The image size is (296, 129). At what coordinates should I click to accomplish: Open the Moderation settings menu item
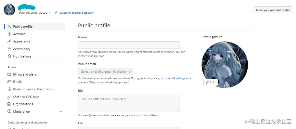[x=21, y=112]
